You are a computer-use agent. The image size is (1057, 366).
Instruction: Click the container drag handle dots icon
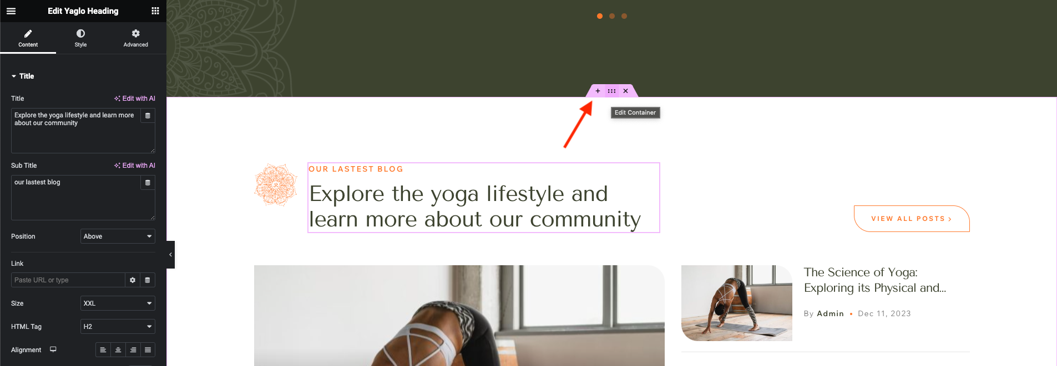(611, 91)
